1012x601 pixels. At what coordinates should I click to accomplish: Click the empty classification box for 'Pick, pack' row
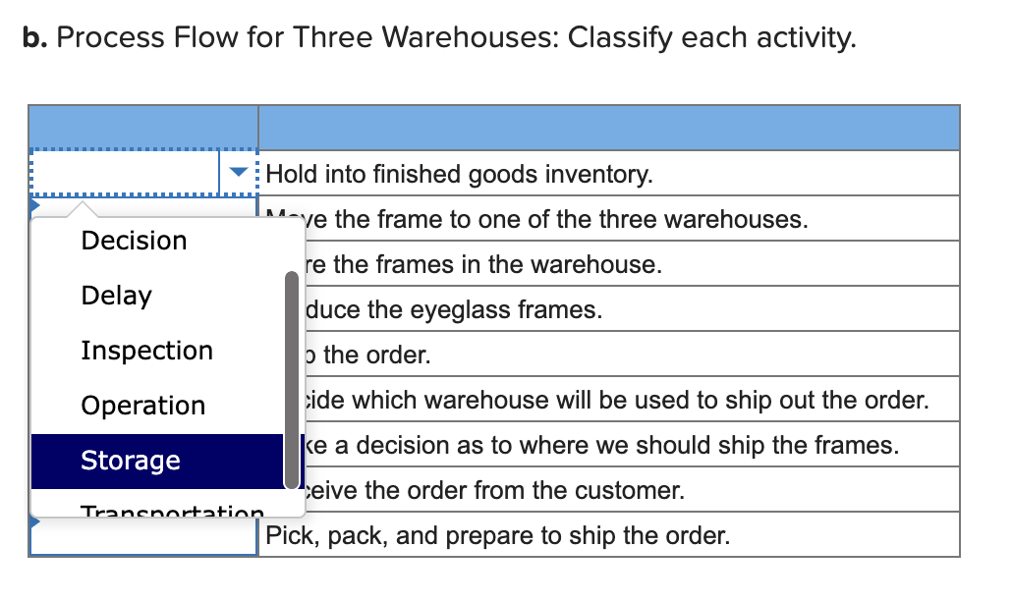tap(142, 535)
